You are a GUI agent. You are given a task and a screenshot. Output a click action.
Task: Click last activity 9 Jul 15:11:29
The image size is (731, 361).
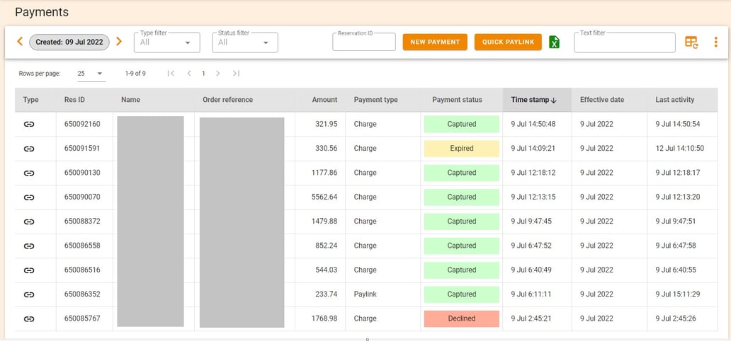(x=678, y=294)
